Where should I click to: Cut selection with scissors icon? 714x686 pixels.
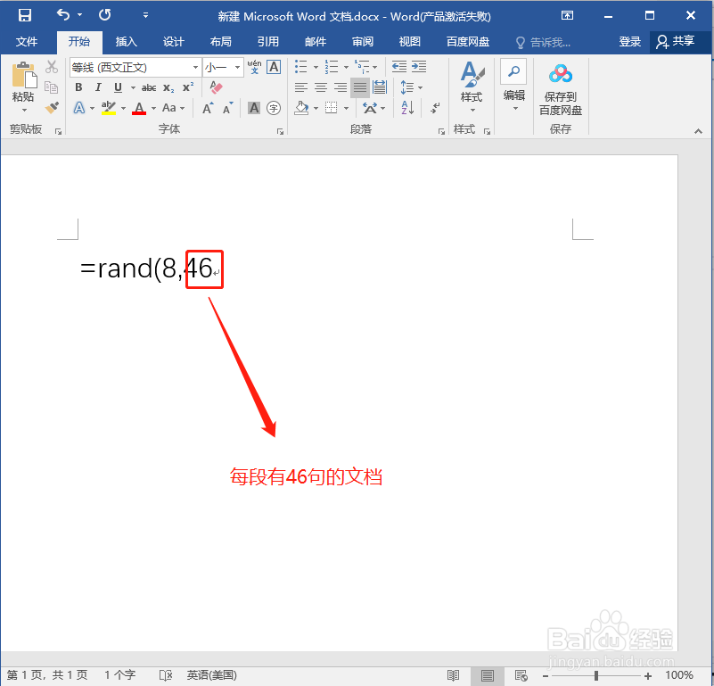click(x=52, y=67)
